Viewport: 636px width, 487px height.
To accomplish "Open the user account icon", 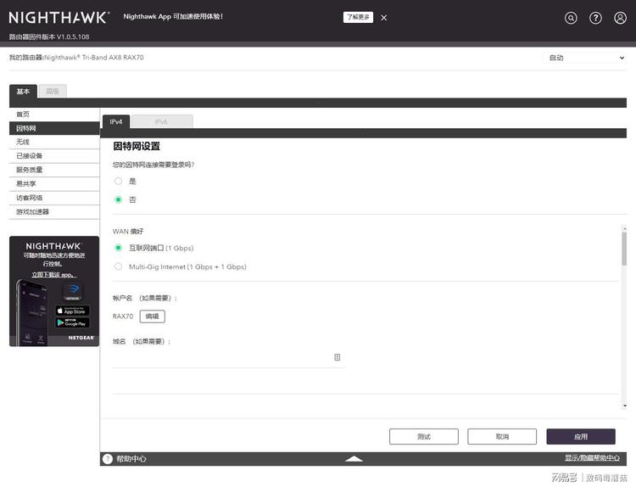I will coord(620,18).
